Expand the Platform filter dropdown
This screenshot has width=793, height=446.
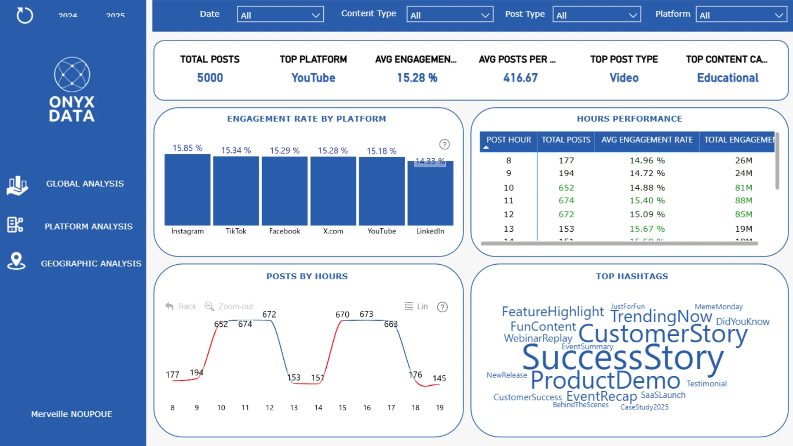(x=741, y=15)
